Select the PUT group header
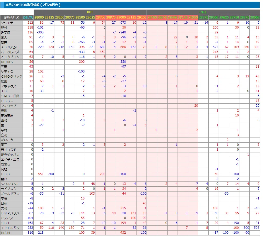Image resolution: width=263 pixels, height=237 pixels. (x=90, y=12)
